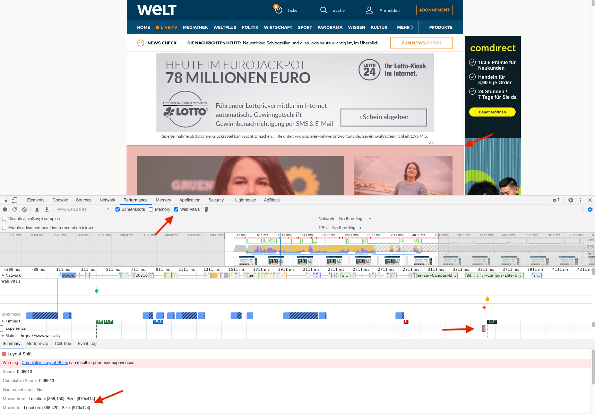This screenshot has width=595, height=414.
Task: Open DevTools settings gear icon
Action: [571, 200]
